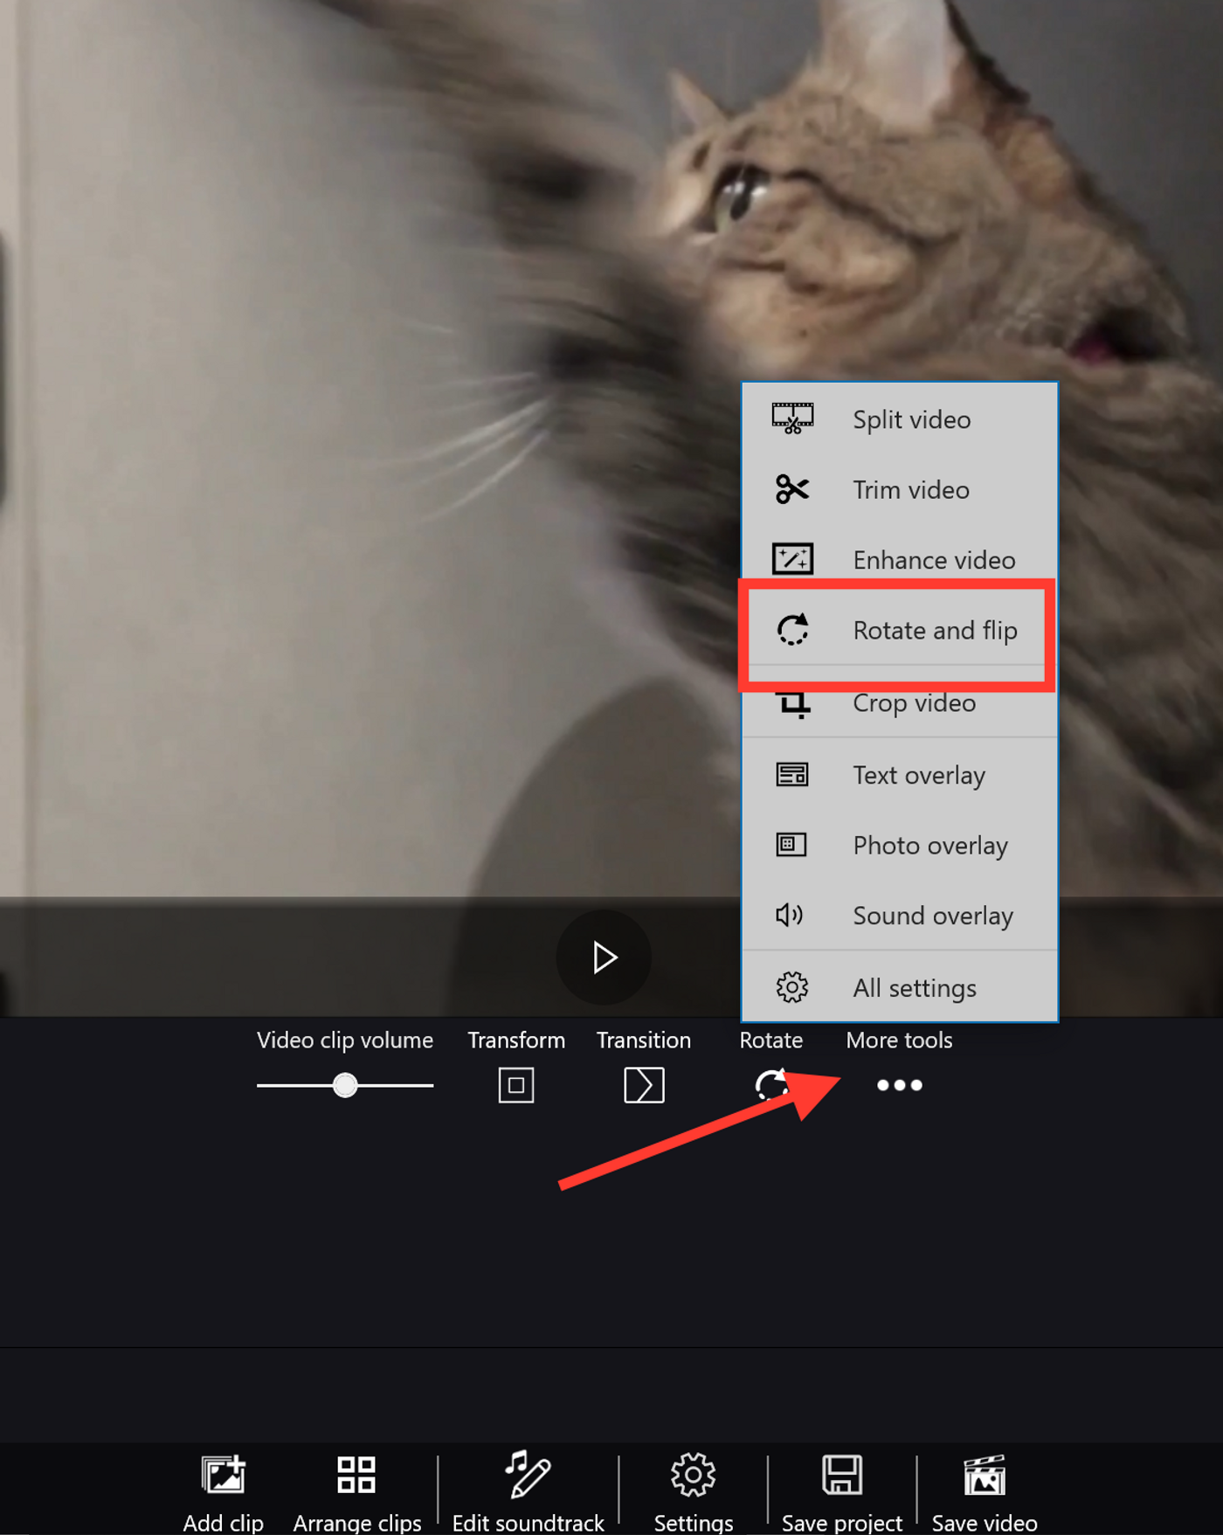The height and width of the screenshot is (1535, 1223).
Task: Click the Text overlay icon
Action: click(x=792, y=775)
